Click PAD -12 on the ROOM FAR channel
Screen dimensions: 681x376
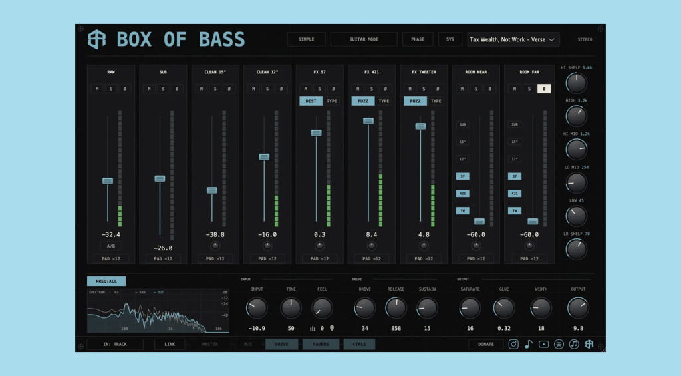coord(529,259)
